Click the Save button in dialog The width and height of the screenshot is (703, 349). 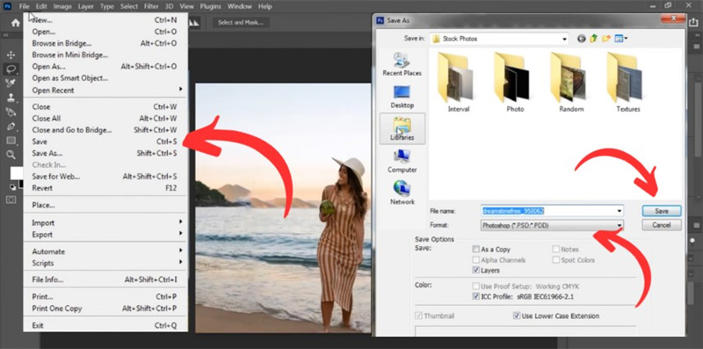click(x=662, y=211)
